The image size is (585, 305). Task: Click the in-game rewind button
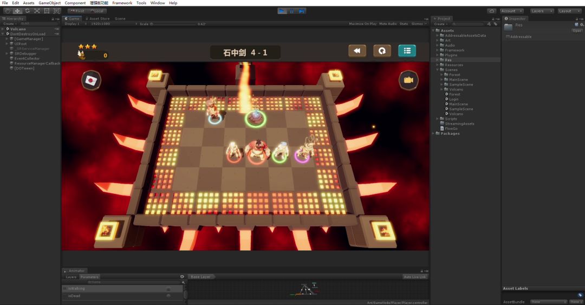click(357, 50)
